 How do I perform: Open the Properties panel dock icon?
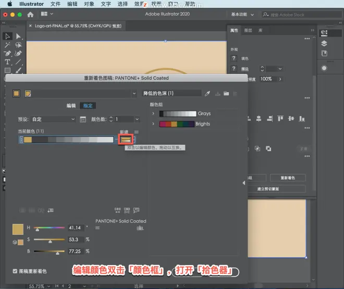324,33
